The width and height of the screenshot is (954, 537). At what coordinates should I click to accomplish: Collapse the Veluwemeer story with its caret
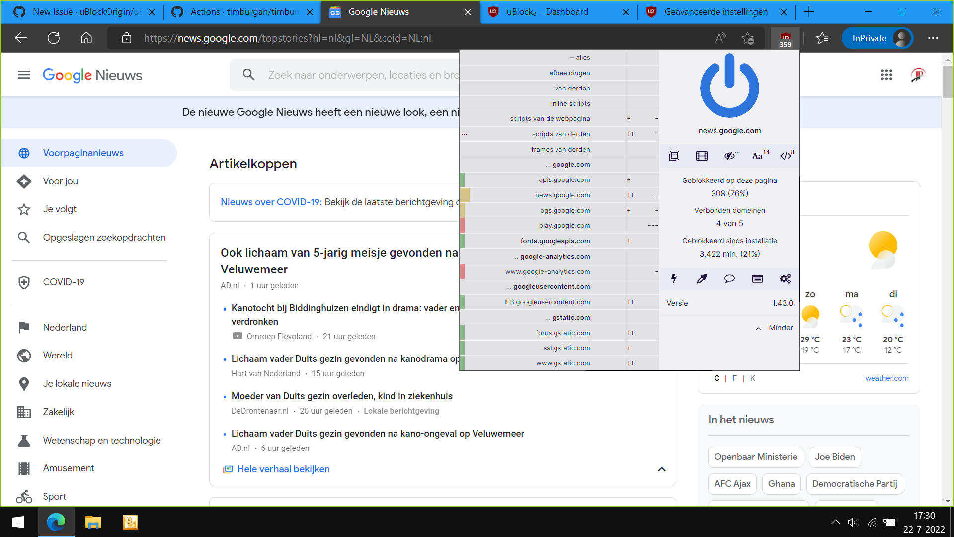pyautogui.click(x=661, y=469)
